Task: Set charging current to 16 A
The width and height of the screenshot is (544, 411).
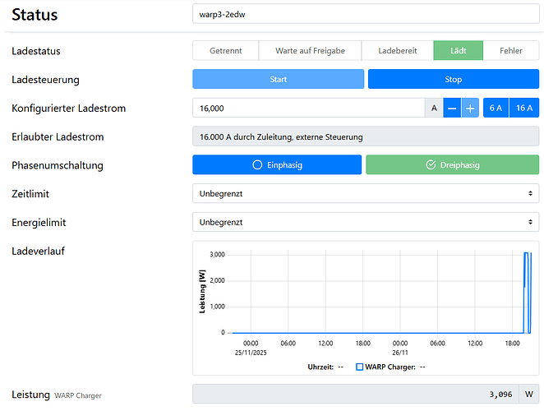Action: click(x=523, y=109)
